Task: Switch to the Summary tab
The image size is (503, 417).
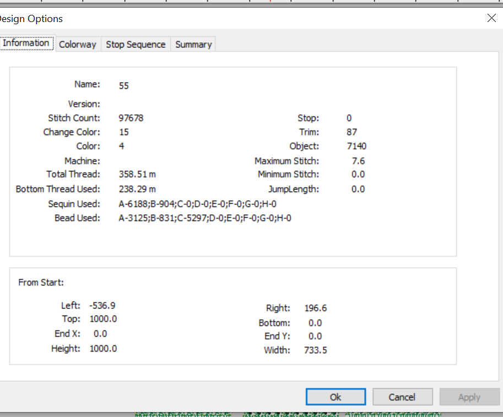Action: pos(193,44)
